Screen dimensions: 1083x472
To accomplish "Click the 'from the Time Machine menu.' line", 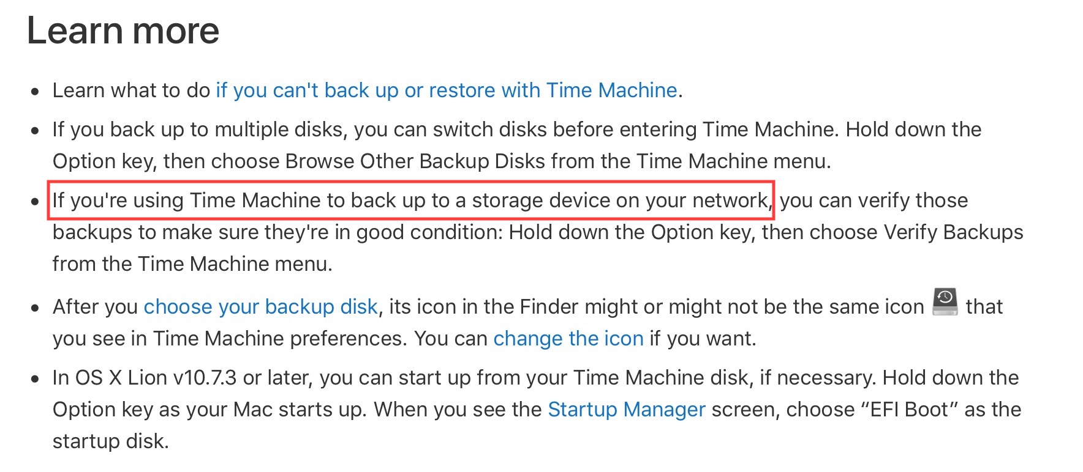I will 192,264.
